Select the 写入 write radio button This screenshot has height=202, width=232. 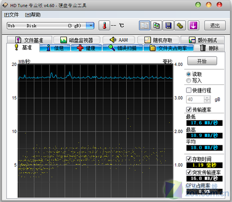(x=188, y=80)
